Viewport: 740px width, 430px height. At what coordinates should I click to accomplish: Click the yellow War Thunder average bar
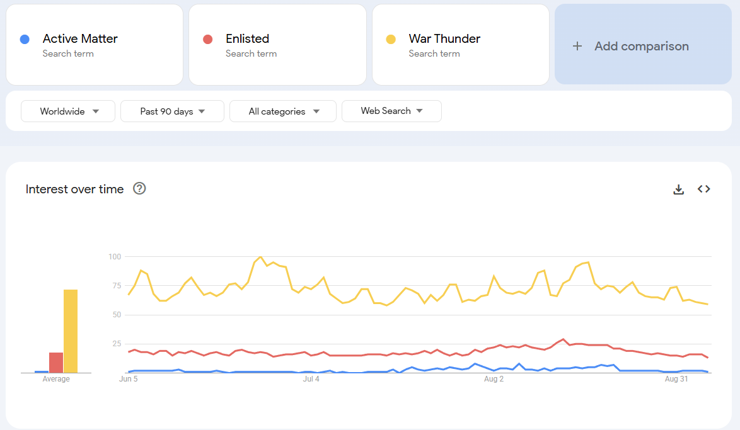(x=71, y=331)
